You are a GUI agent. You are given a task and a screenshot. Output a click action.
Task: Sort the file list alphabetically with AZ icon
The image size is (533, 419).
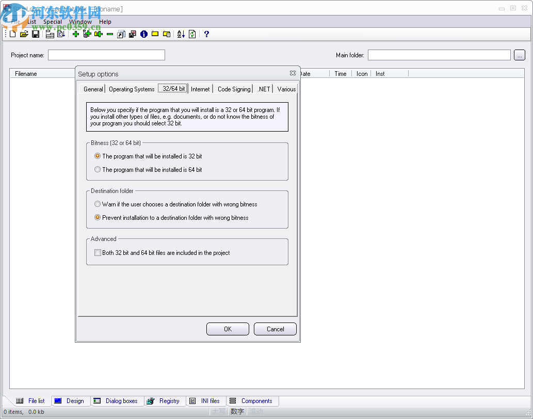tap(181, 34)
